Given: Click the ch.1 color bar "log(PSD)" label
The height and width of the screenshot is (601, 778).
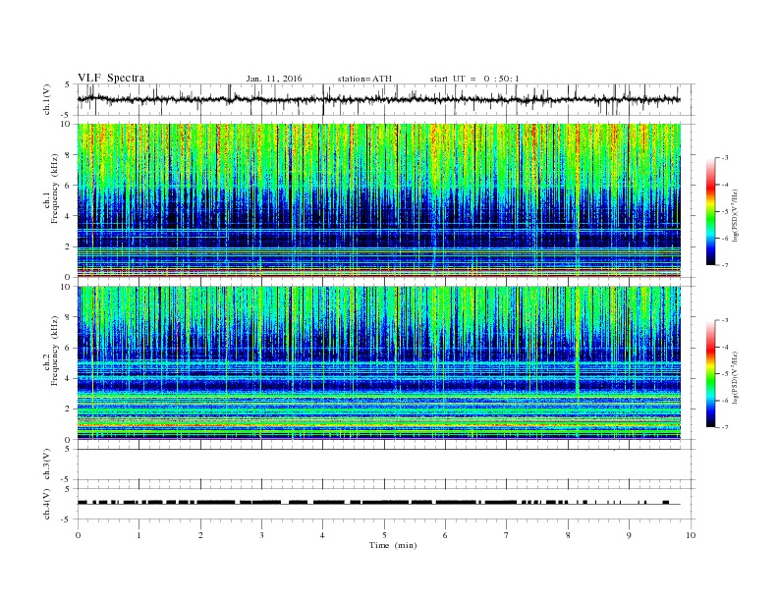Looking at the screenshot, I should pyautogui.click(x=735, y=216).
